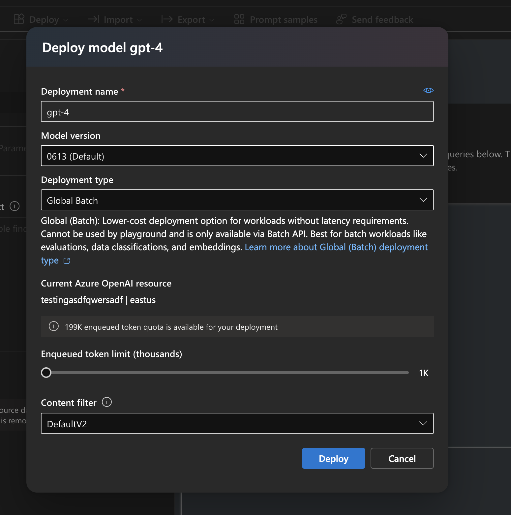This screenshot has width=511, height=515.
Task: Click the Export arrow icon in the toolbar
Action: (x=167, y=19)
